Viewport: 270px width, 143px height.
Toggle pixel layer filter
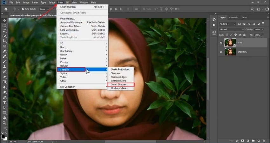pos(240,24)
